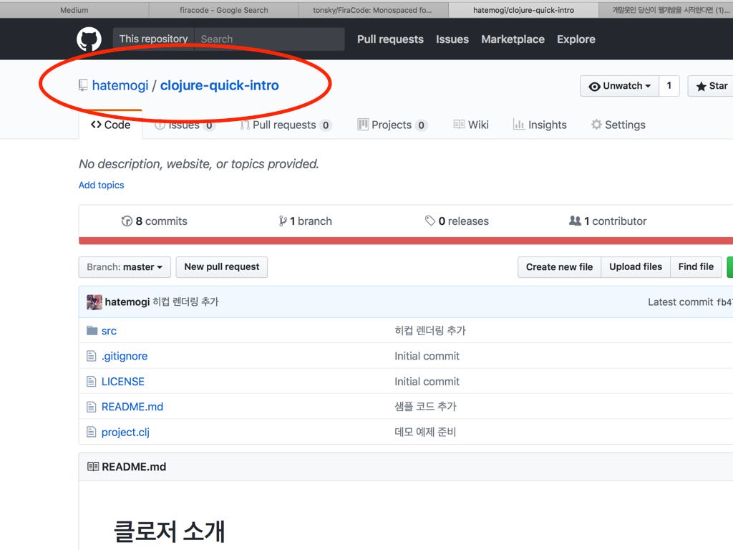Viewport: 733px width, 550px height.
Task: Switch to firacode - Google Search browser tab
Action: click(224, 10)
